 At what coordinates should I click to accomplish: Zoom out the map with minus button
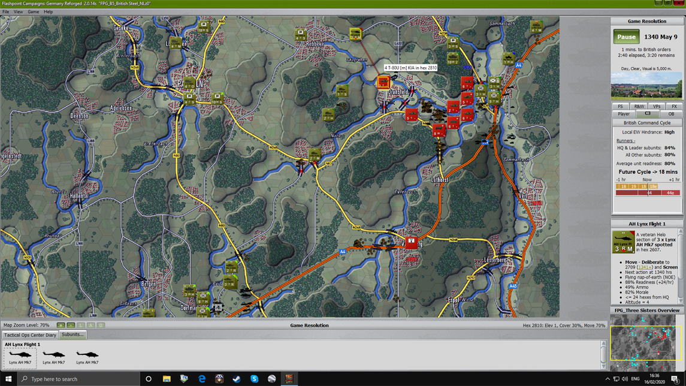(x=71, y=325)
